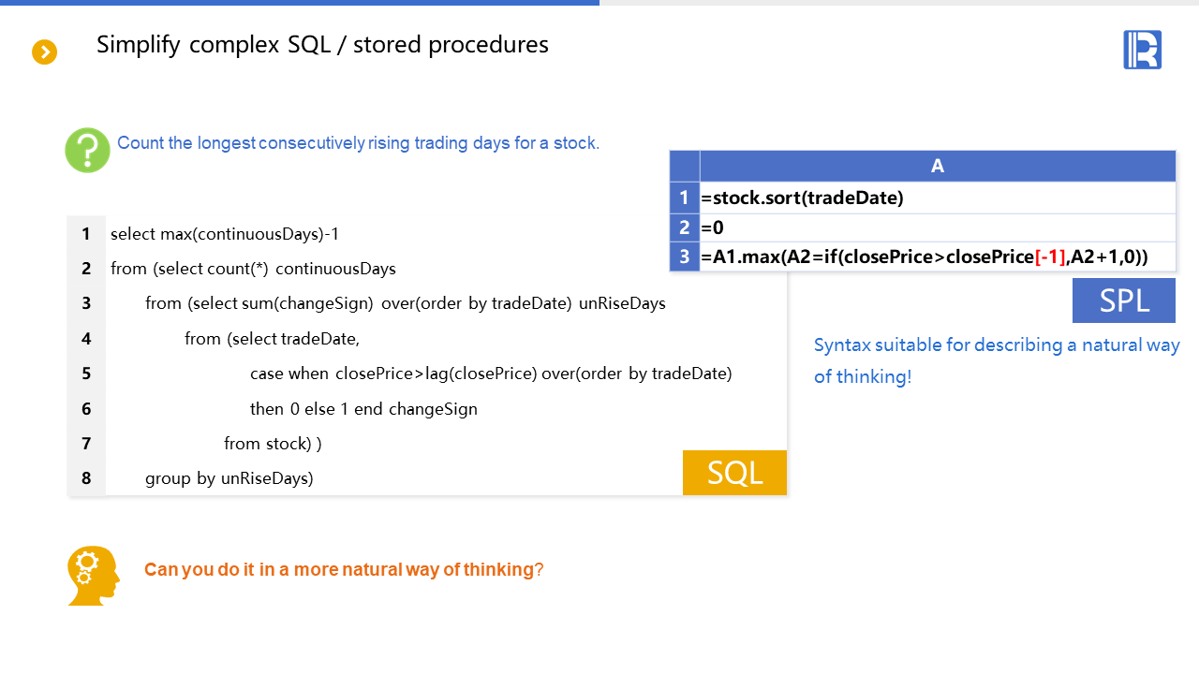Image resolution: width=1199 pixels, height=674 pixels.
Task: Click the SPL cell containing =0
Action: [937, 227]
